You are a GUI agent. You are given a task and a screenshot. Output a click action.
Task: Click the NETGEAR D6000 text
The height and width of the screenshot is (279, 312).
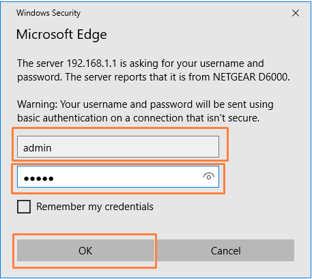click(x=251, y=77)
